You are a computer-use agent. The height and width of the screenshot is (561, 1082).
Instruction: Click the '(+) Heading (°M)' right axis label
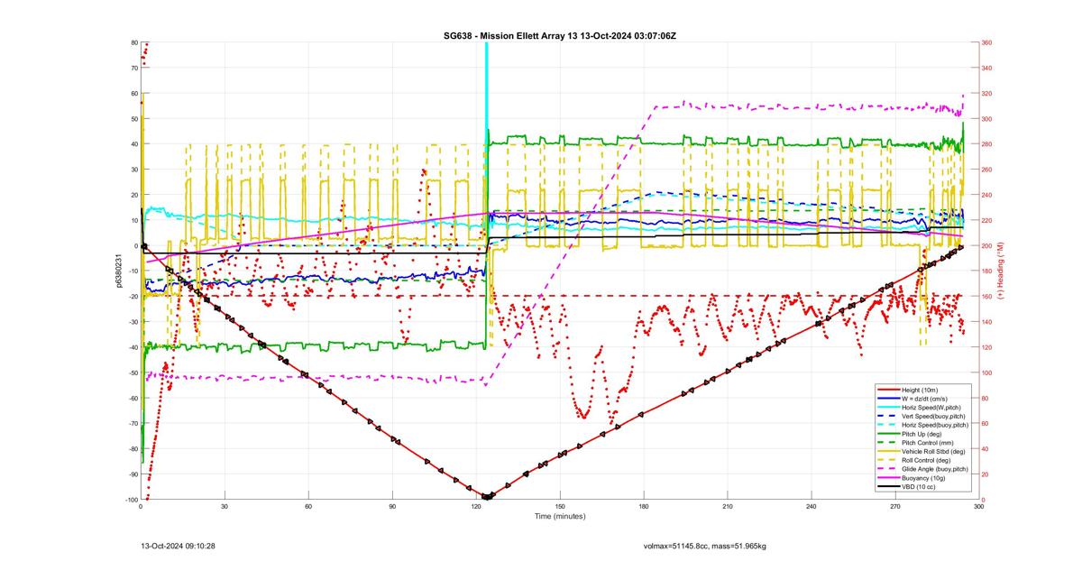tap(1002, 271)
